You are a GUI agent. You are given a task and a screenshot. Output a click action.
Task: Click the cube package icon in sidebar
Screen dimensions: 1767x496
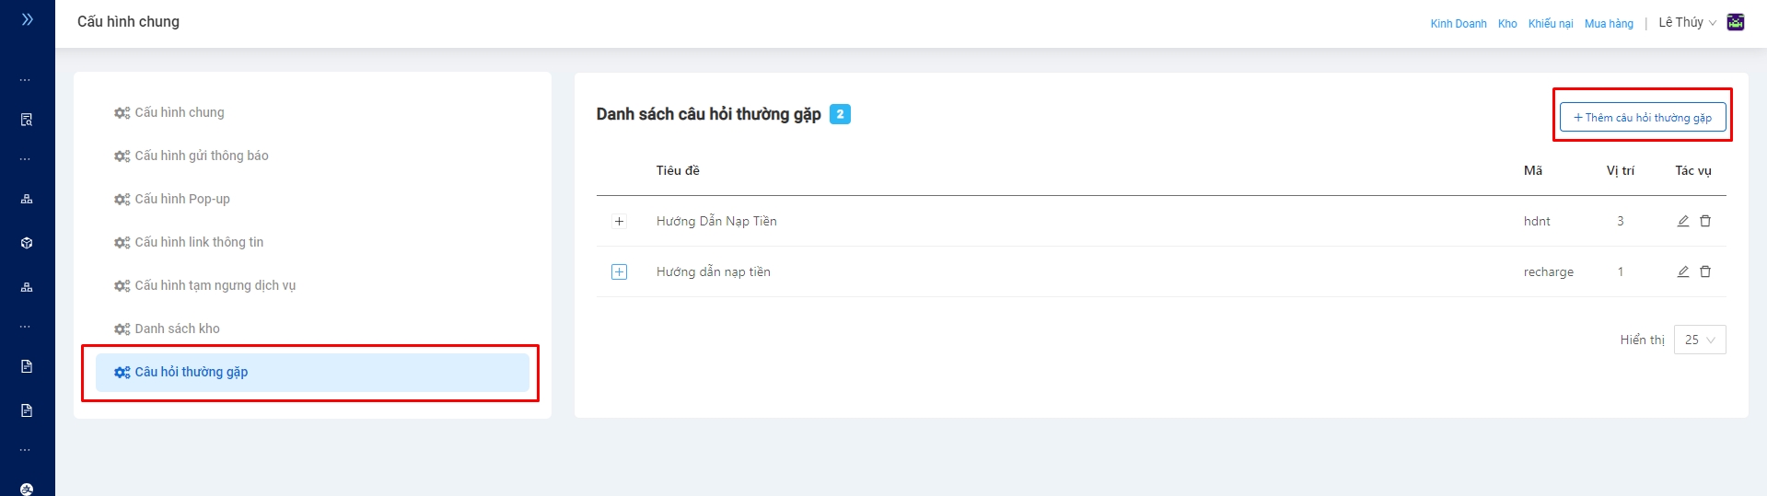pos(27,243)
